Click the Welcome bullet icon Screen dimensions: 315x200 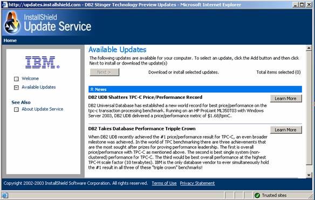click(x=16, y=79)
